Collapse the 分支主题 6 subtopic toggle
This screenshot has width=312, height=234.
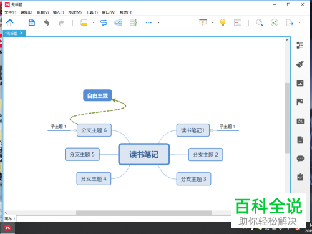click(75, 130)
